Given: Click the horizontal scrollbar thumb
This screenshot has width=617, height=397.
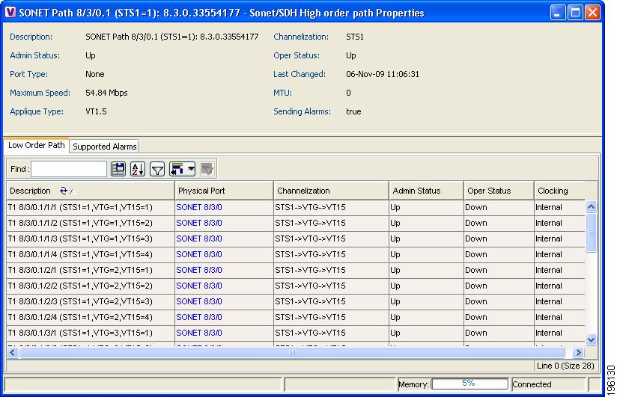Looking at the screenshot, I should (292, 353).
